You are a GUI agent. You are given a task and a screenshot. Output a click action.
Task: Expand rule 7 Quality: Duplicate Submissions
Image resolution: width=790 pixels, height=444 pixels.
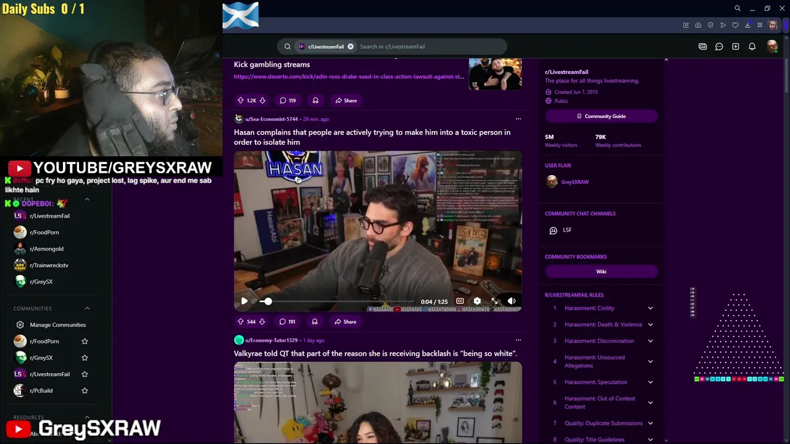click(650, 423)
